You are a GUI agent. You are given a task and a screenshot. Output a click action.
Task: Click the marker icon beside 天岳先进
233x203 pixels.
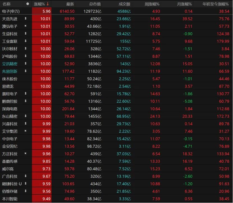pyautogui.click(x=26, y=18)
